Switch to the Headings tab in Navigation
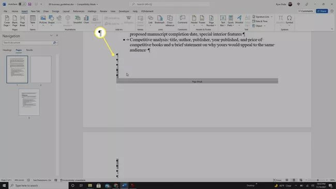The height and width of the screenshot is (189, 336). click(x=7, y=50)
